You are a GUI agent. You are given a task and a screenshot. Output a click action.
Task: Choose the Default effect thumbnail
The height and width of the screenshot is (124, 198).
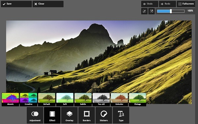(x=47, y=100)
